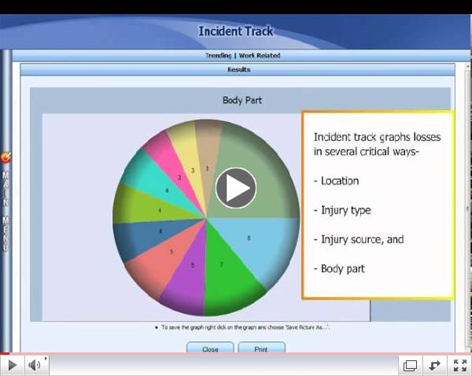Click the red Main Menu orb icon
This screenshot has height=376, width=472.
(6, 157)
